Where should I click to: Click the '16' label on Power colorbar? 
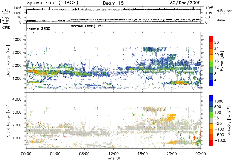tap(216, 61)
